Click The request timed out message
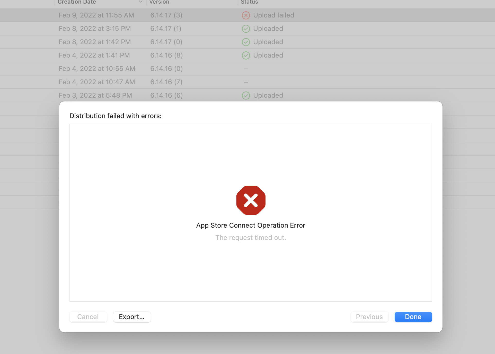495x354 pixels. pyautogui.click(x=251, y=238)
